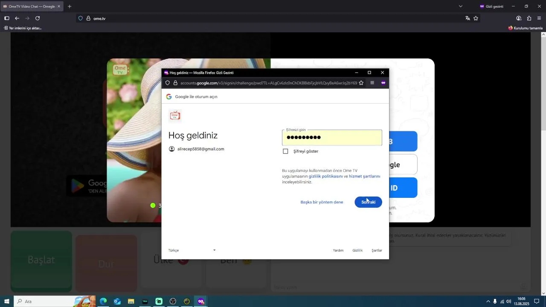Click the padlock in Google popup address bar
The image size is (546, 307).
point(175,83)
